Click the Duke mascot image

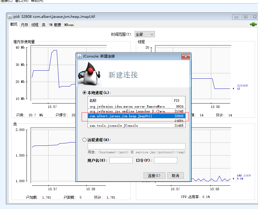pos(89,74)
